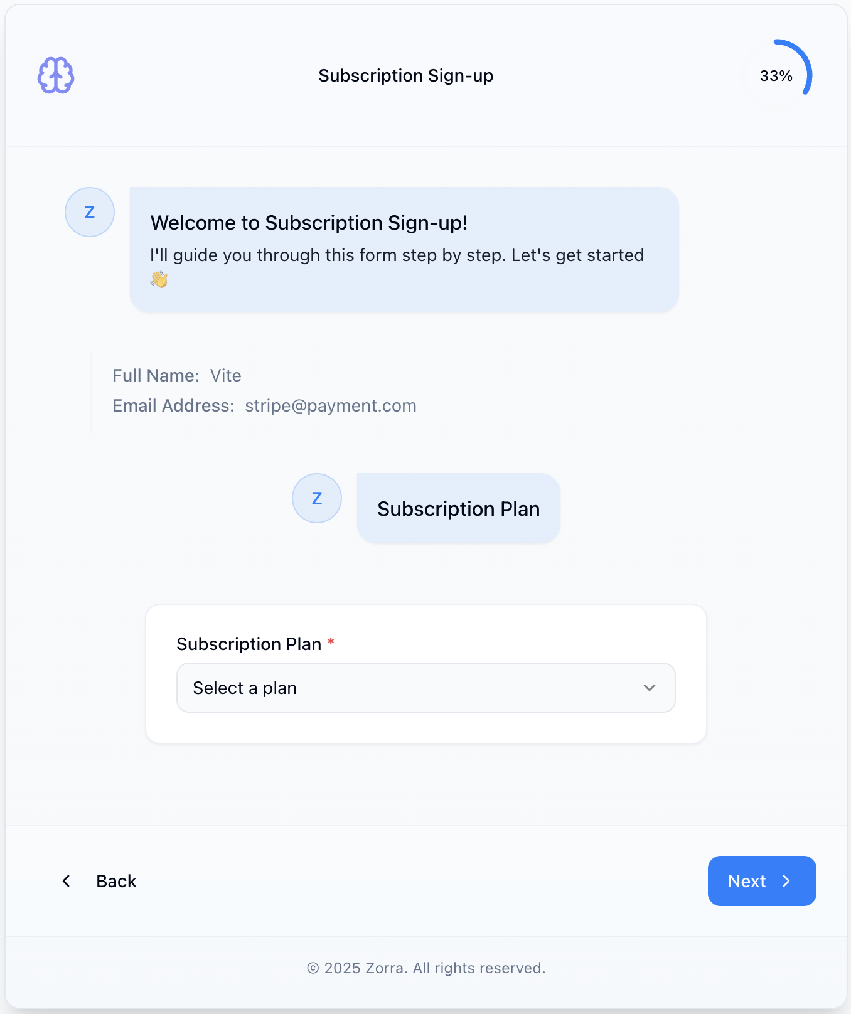The image size is (851, 1014).
Task: Click the Subscription Sign-up page title
Action: (x=406, y=76)
